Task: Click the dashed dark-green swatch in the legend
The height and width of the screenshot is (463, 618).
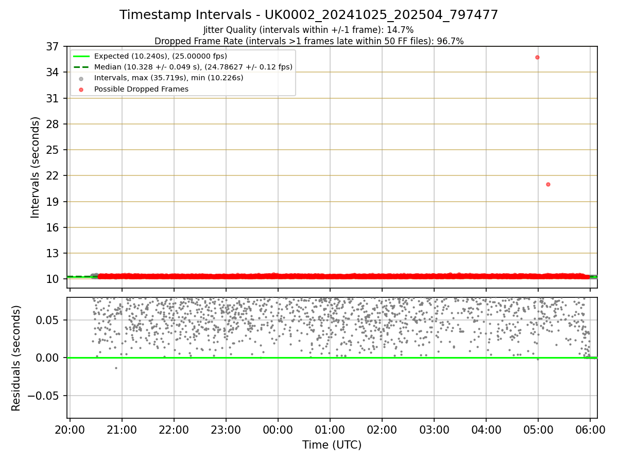Action: 82,67
